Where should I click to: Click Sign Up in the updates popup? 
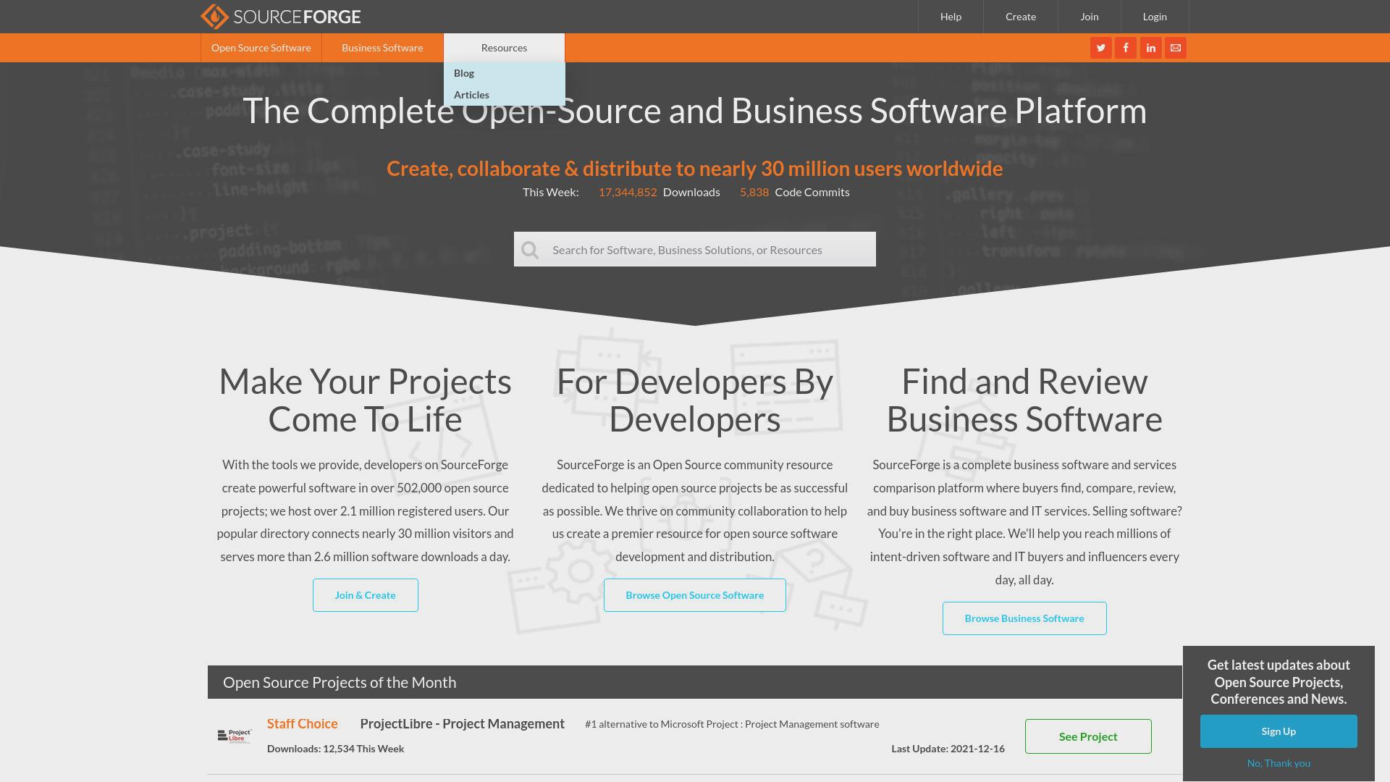coord(1278,731)
